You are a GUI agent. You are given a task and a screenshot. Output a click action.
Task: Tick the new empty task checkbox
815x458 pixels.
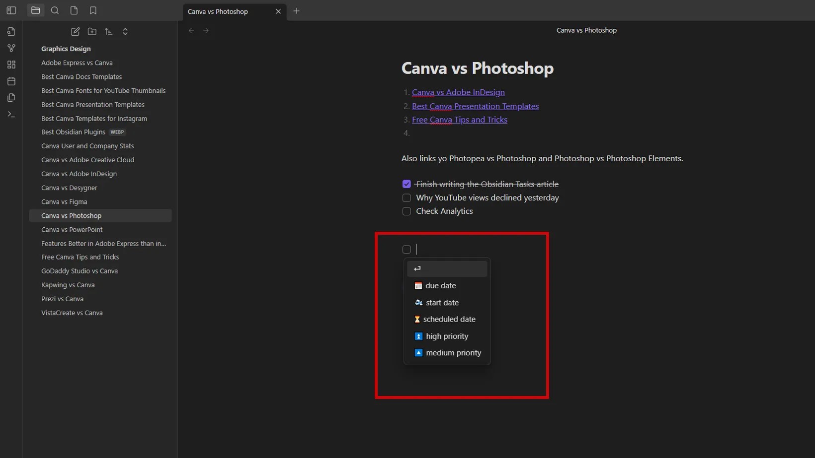tap(407, 250)
